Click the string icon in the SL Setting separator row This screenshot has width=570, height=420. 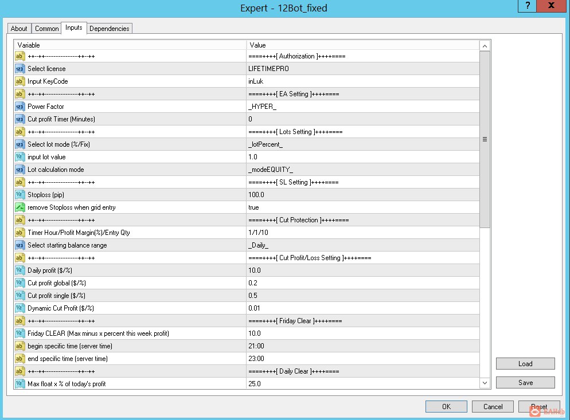pyautogui.click(x=19, y=182)
